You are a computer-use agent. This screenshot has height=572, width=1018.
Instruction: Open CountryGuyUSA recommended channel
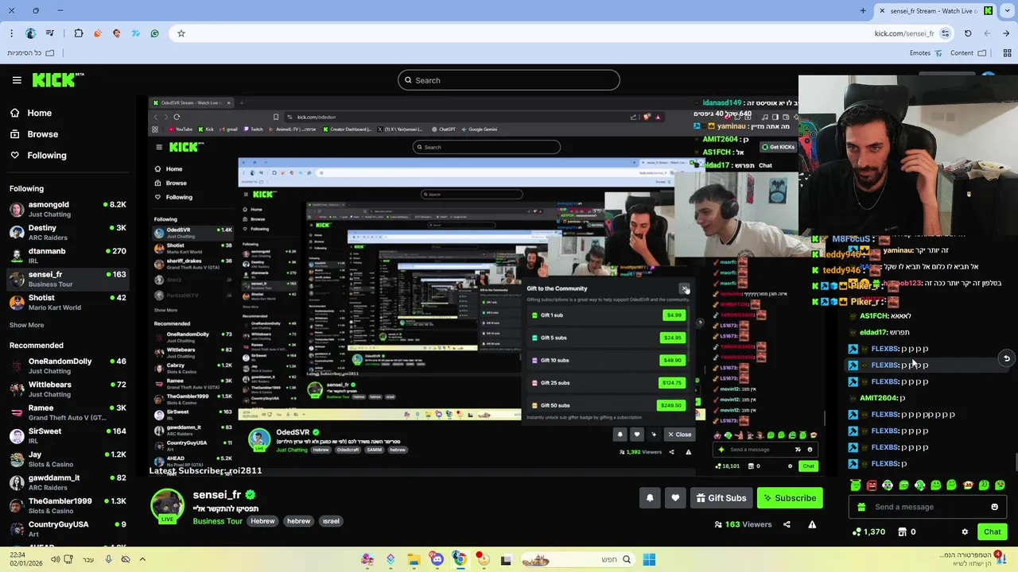pos(67,529)
